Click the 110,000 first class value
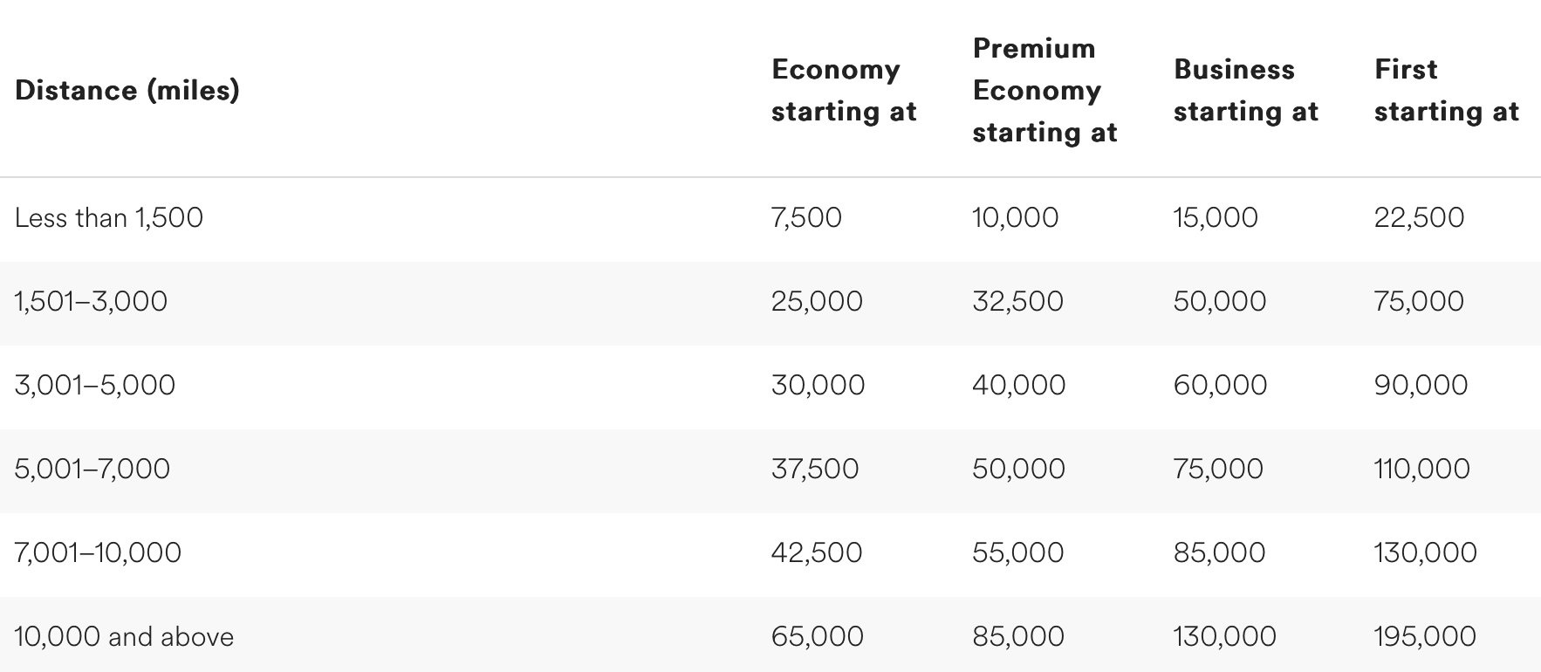Screen dimensions: 1541x672 [x=1422, y=469]
